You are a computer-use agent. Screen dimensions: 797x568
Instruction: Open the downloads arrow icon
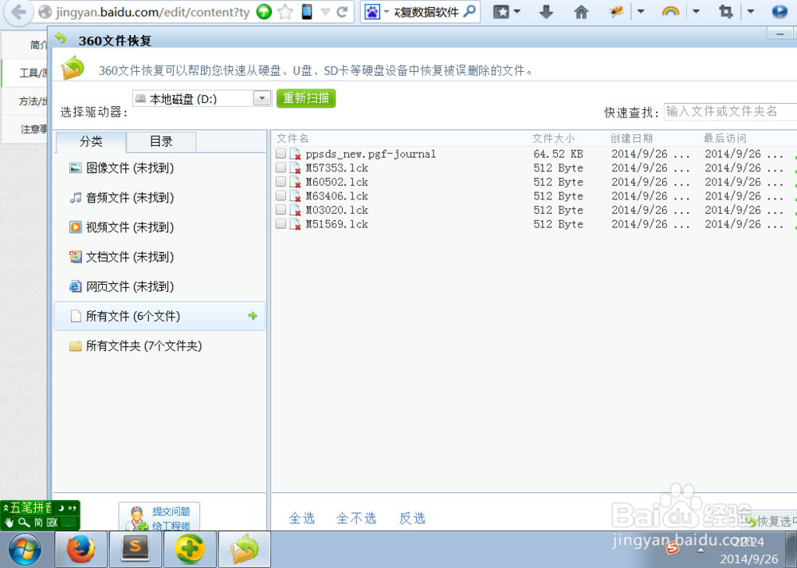546,11
